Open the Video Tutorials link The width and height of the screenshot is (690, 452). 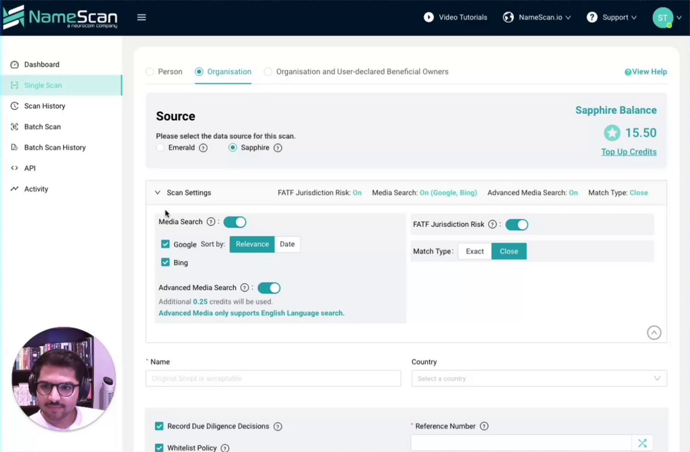coord(463,17)
